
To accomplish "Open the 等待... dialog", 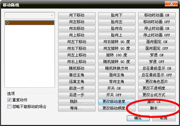I will [x=77, y=108].
